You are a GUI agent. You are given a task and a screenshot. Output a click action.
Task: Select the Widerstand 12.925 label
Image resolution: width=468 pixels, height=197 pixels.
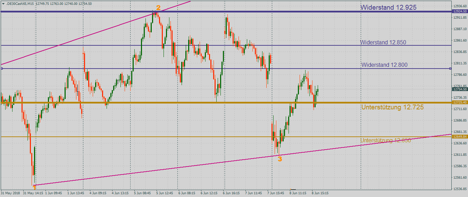click(x=388, y=7)
